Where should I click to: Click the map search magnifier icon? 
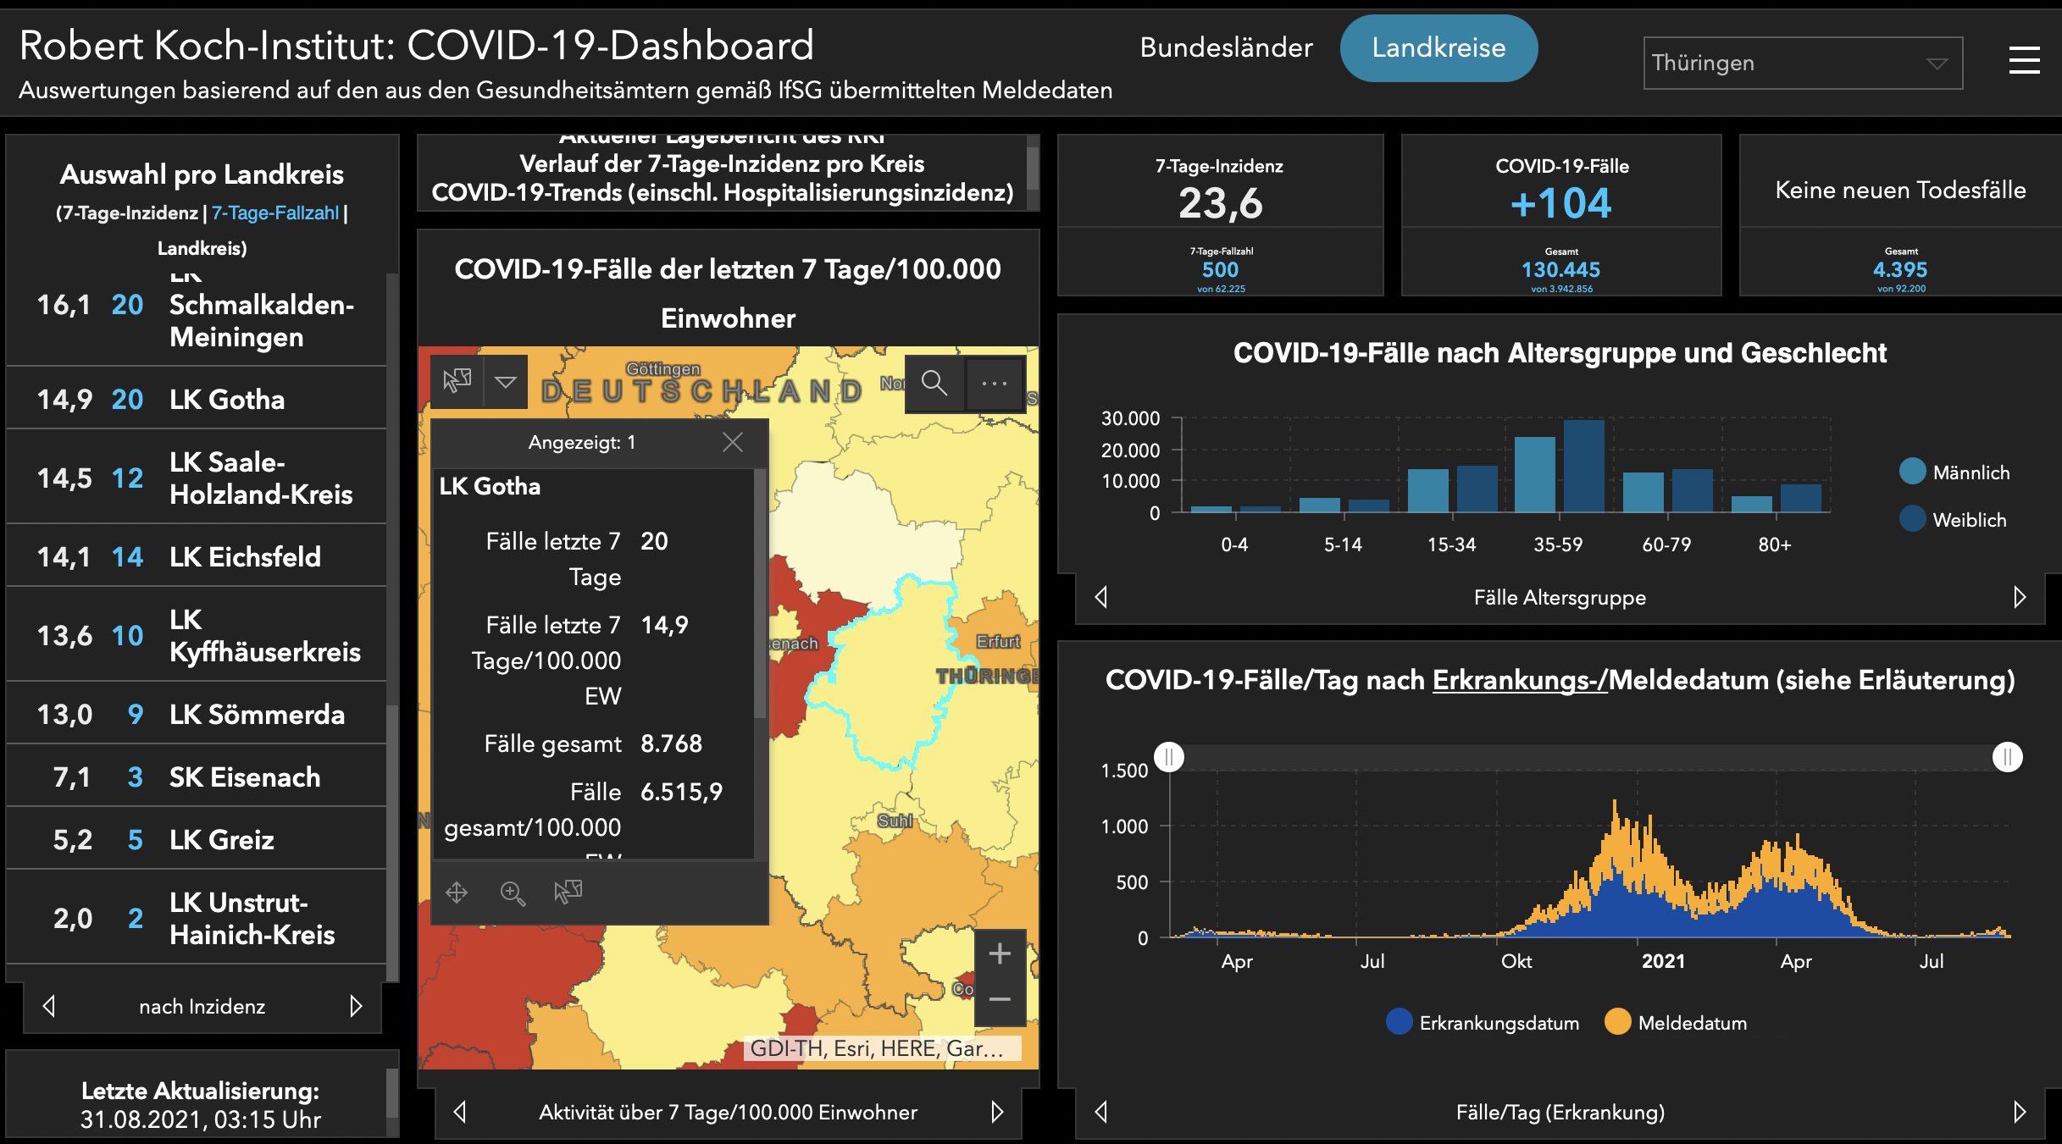coord(934,383)
